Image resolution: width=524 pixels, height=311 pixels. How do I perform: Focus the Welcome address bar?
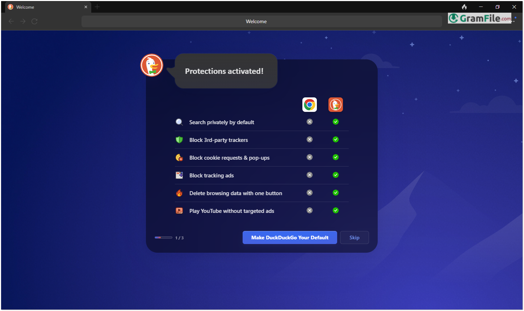pyautogui.click(x=261, y=21)
